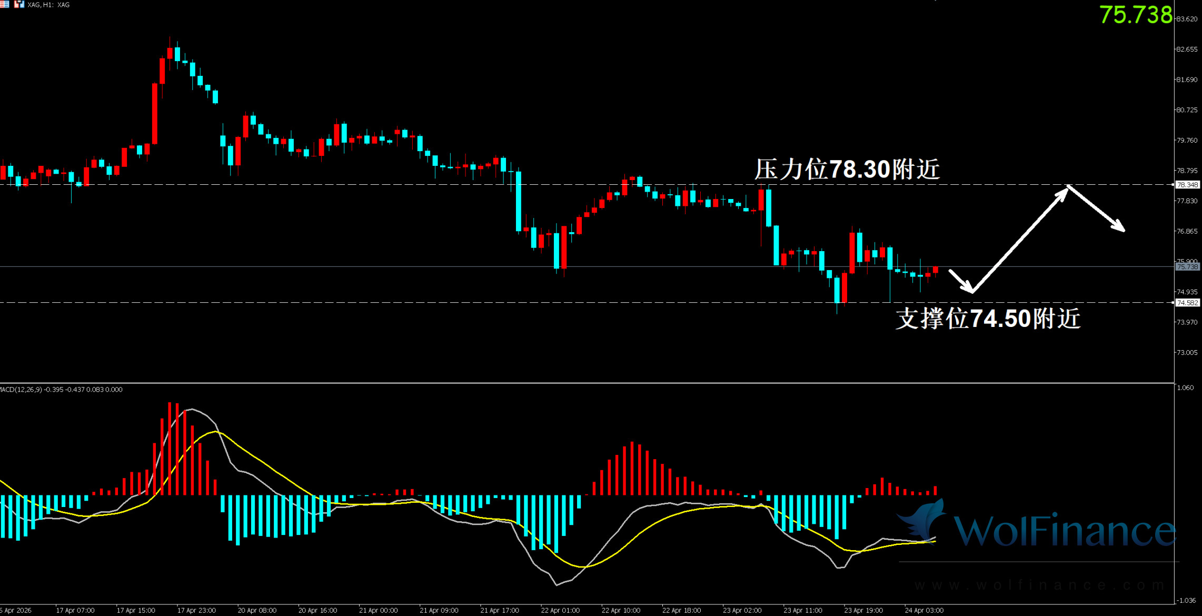Open the www.wolfinance.com watermark link

pos(1040,585)
